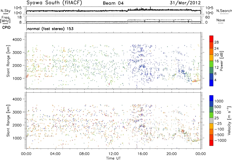Click power panel 'Slant Range [km]' axis label
232x160 pixels.
[8, 61]
